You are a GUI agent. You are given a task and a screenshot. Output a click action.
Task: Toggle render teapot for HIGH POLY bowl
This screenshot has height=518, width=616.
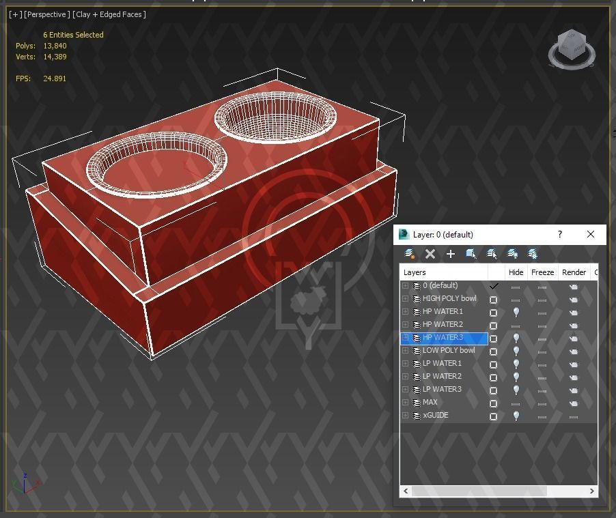click(x=574, y=300)
